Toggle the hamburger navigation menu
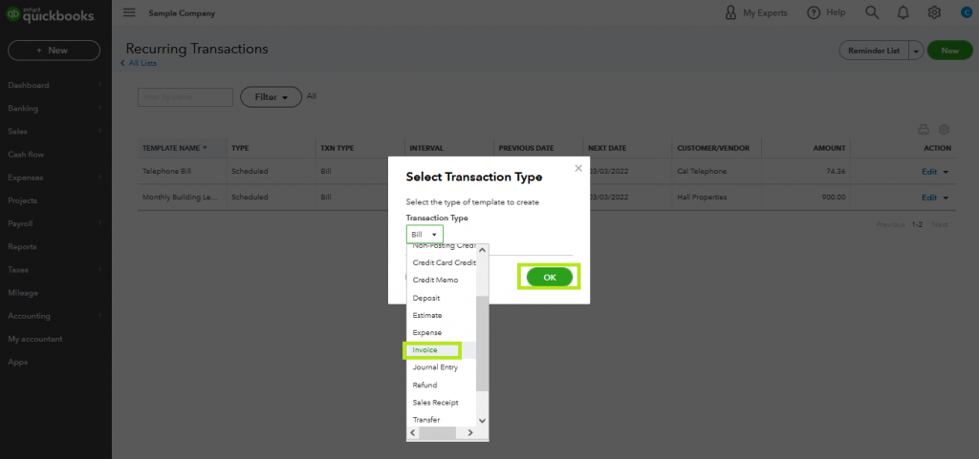The width and height of the screenshot is (979, 459). (x=129, y=12)
